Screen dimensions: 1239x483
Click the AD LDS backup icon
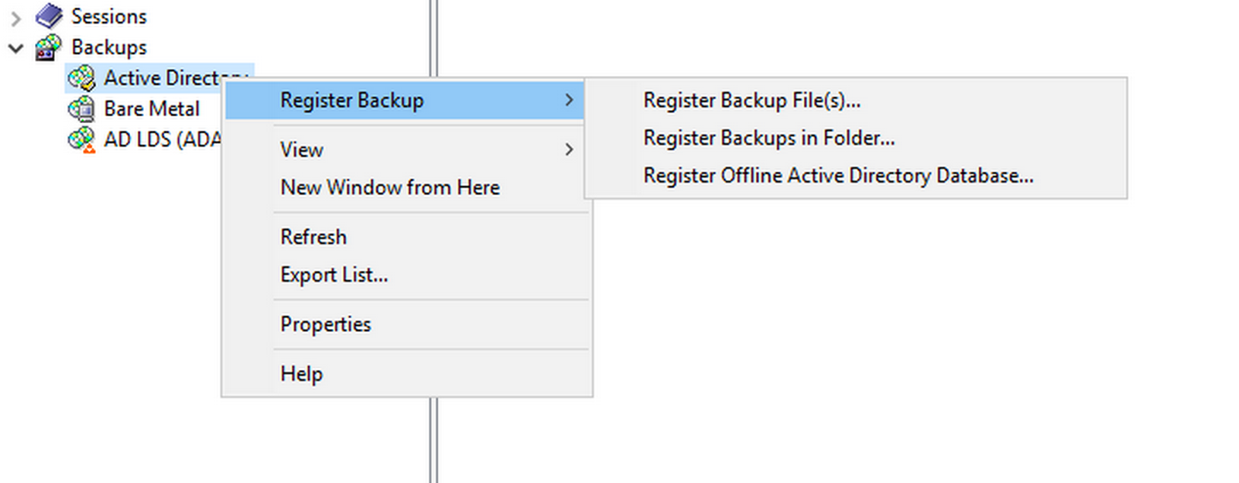point(81,140)
